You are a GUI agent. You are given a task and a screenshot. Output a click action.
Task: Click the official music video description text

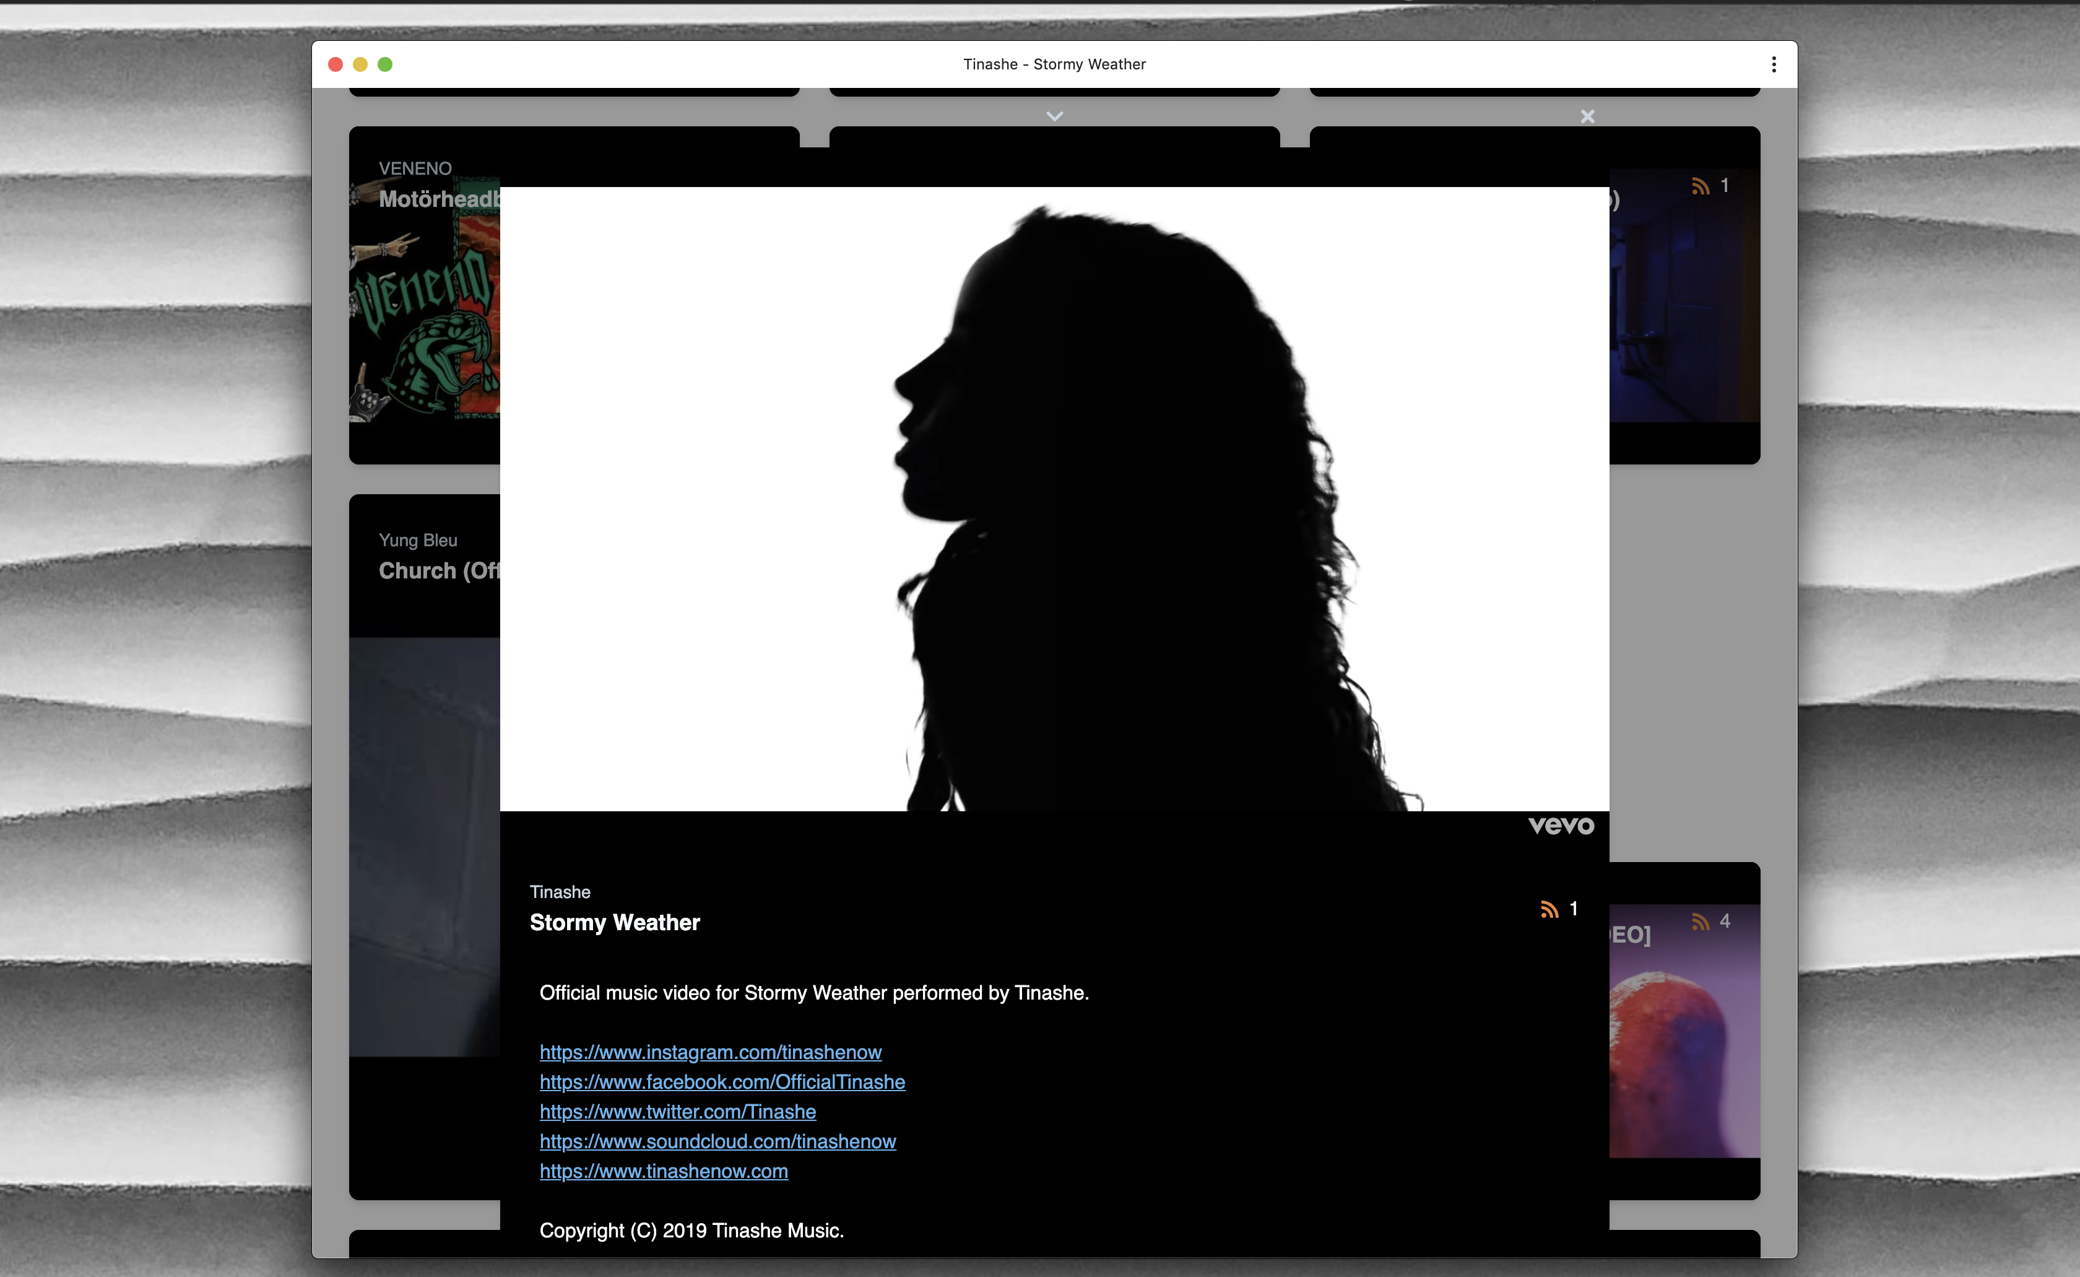tap(814, 993)
